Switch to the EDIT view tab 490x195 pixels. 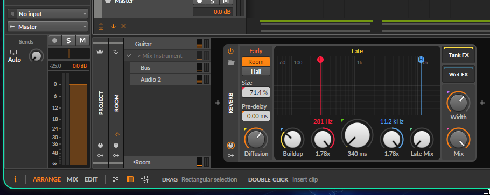pyautogui.click(x=91, y=179)
